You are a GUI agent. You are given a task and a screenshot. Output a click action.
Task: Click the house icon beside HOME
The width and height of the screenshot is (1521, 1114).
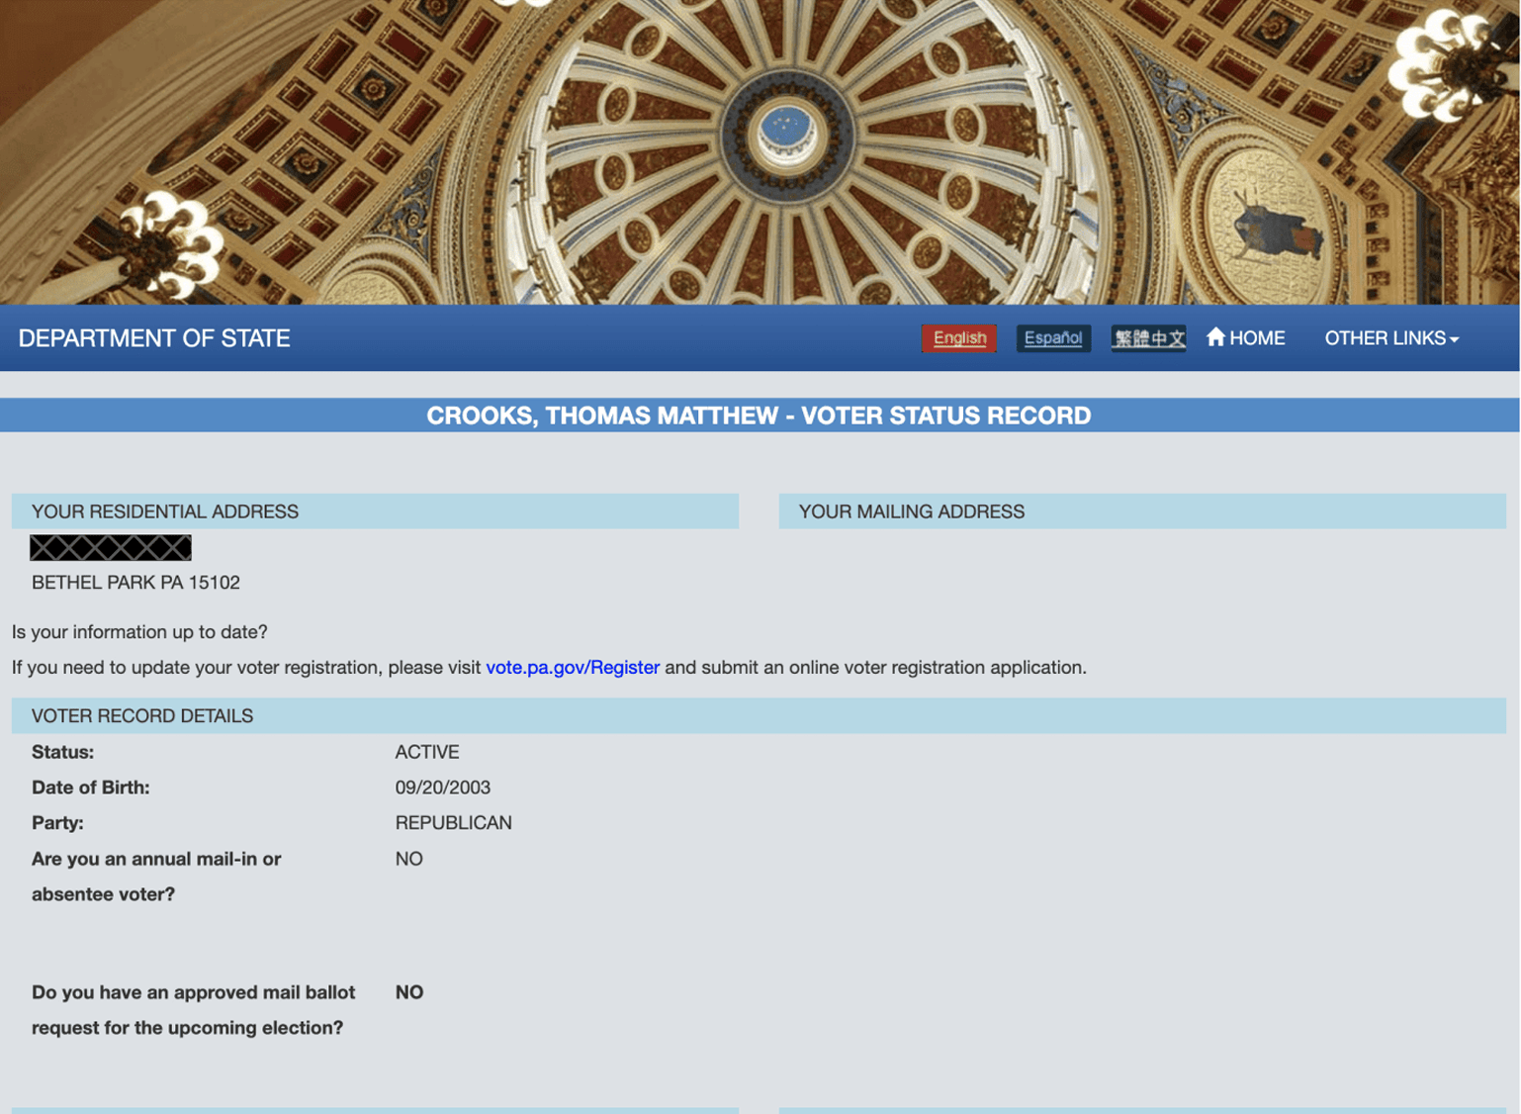(x=1215, y=337)
